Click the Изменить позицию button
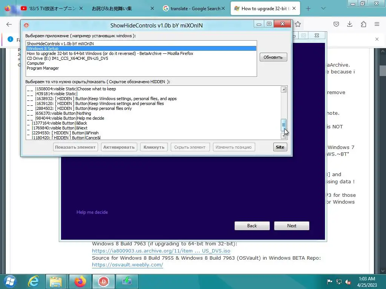Image resolution: width=386 pixels, height=289 pixels. 234,147
